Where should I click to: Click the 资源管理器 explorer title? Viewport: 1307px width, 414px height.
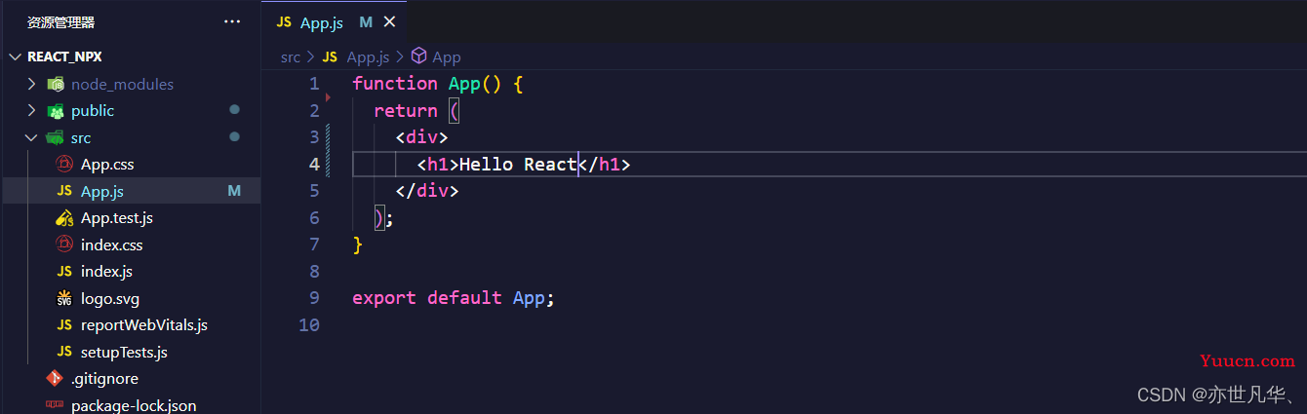[60, 21]
